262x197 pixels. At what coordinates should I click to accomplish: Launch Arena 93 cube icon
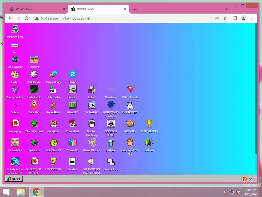pos(72,143)
